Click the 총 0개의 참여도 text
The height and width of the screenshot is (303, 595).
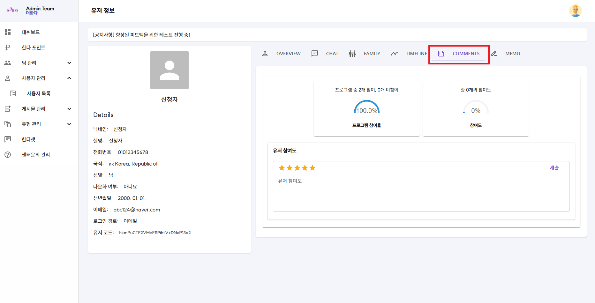tap(476, 90)
